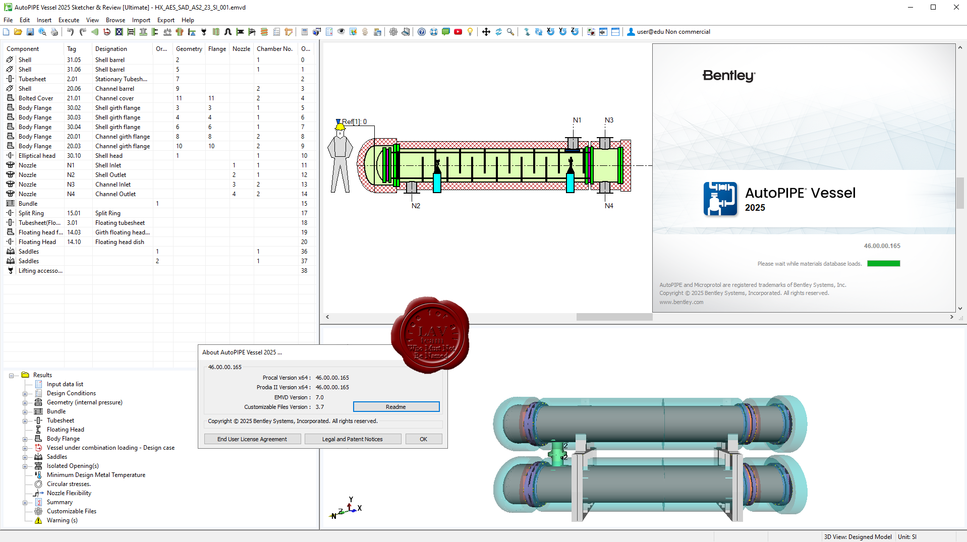Click the rotate about X axis icon
The height and width of the screenshot is (542, 967).
551,32
